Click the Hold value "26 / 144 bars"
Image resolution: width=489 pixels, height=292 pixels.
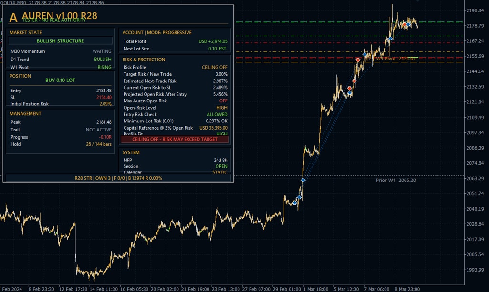coord(99,144)
